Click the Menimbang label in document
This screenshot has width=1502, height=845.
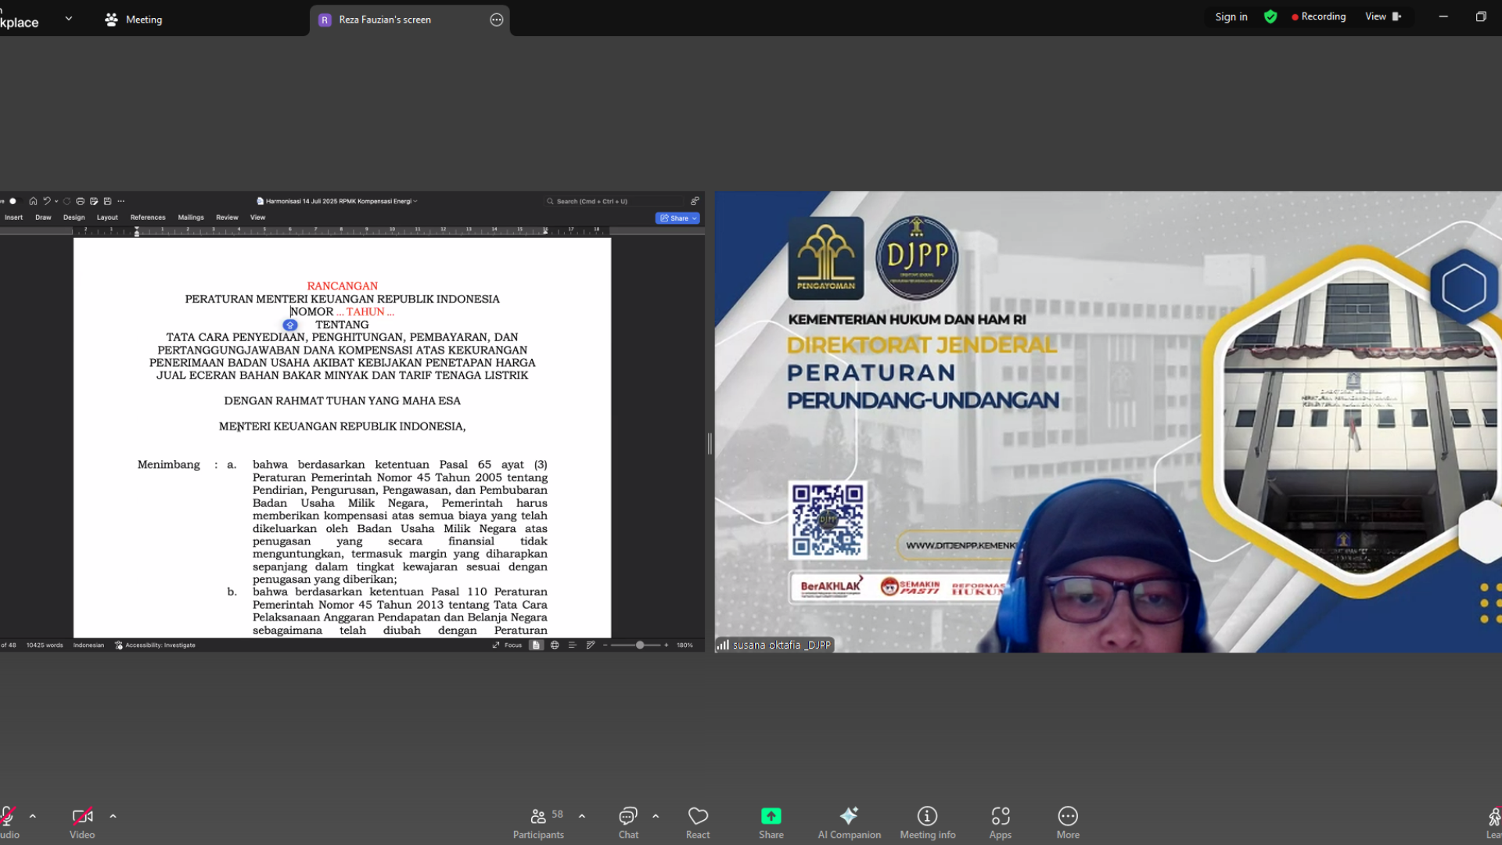[x=169, y=464]
